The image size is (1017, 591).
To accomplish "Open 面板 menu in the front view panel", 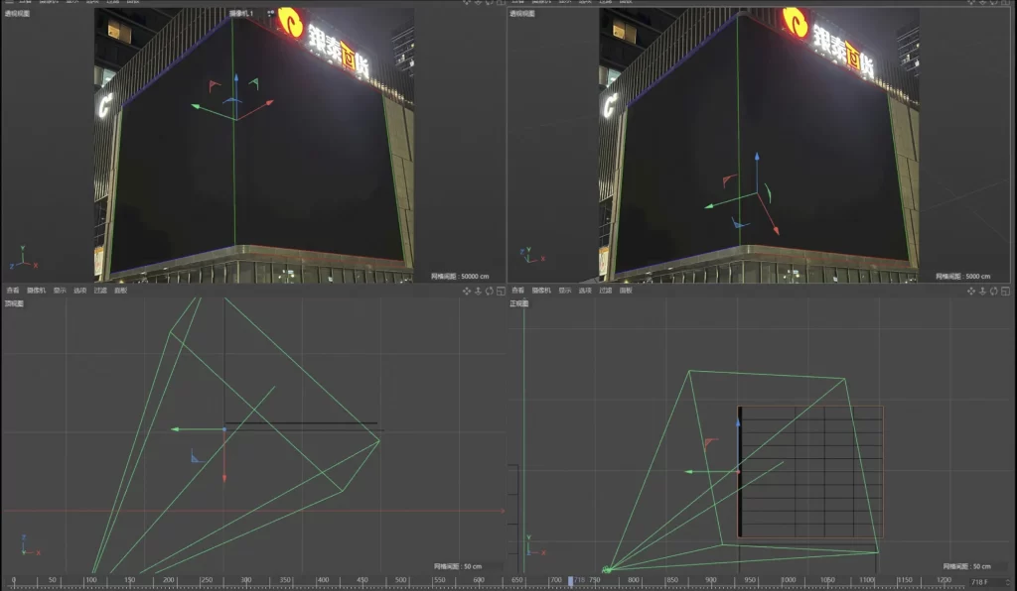I will coord(626,291).
